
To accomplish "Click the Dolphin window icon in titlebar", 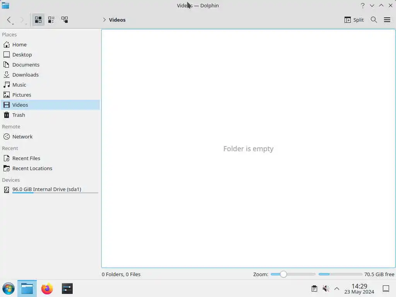I will click(5, 5).
